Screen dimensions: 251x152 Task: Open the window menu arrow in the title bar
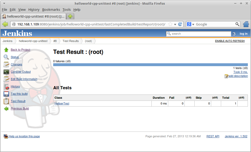(x=4, y=3)
